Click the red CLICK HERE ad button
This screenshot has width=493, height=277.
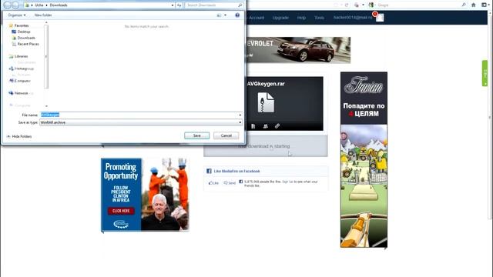(x=121, y=211)
